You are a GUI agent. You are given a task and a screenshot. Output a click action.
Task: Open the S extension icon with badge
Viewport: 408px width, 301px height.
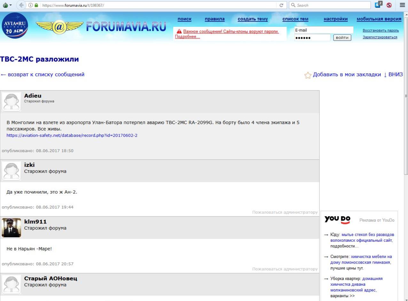(379, 5)
